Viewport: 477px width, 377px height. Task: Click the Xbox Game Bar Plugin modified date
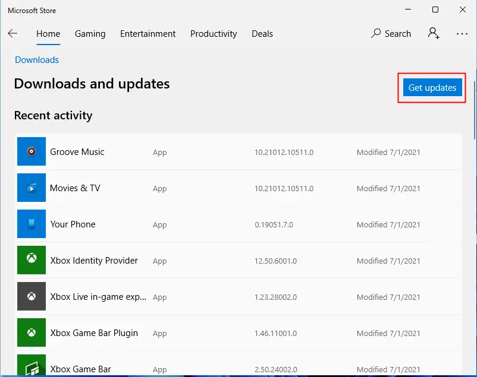point(388,333)
